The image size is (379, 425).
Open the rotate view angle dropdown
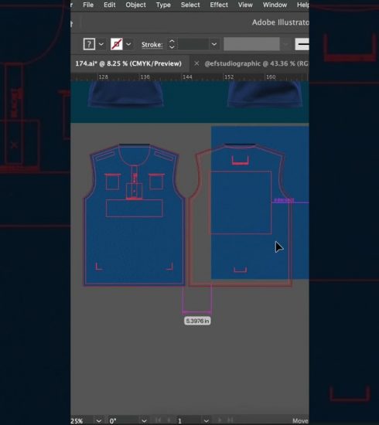coord(145,421)
